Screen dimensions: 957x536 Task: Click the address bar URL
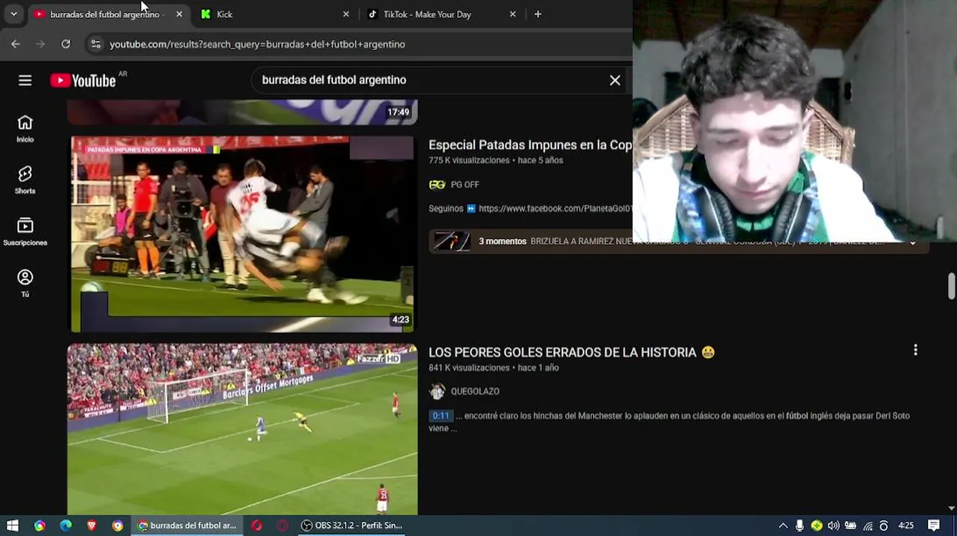257,44
